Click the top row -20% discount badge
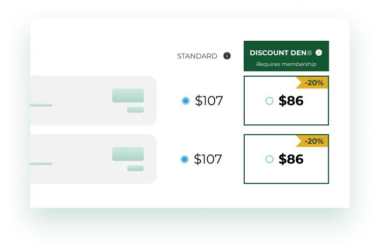Screen dimensions: 380x251 coord(313,83)
